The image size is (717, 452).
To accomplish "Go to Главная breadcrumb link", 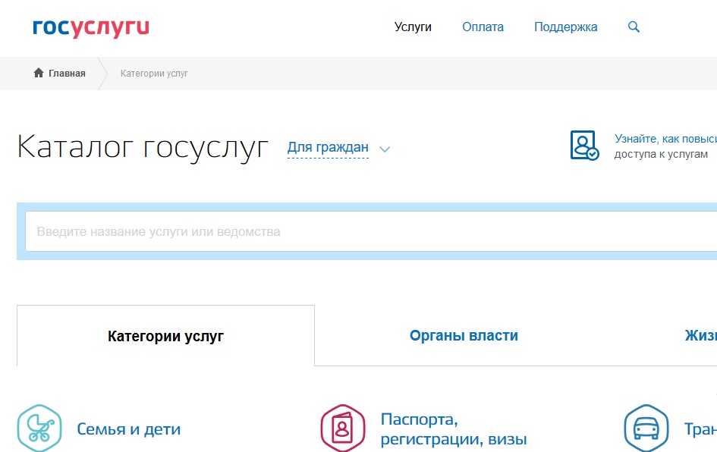I will [67, 73].
